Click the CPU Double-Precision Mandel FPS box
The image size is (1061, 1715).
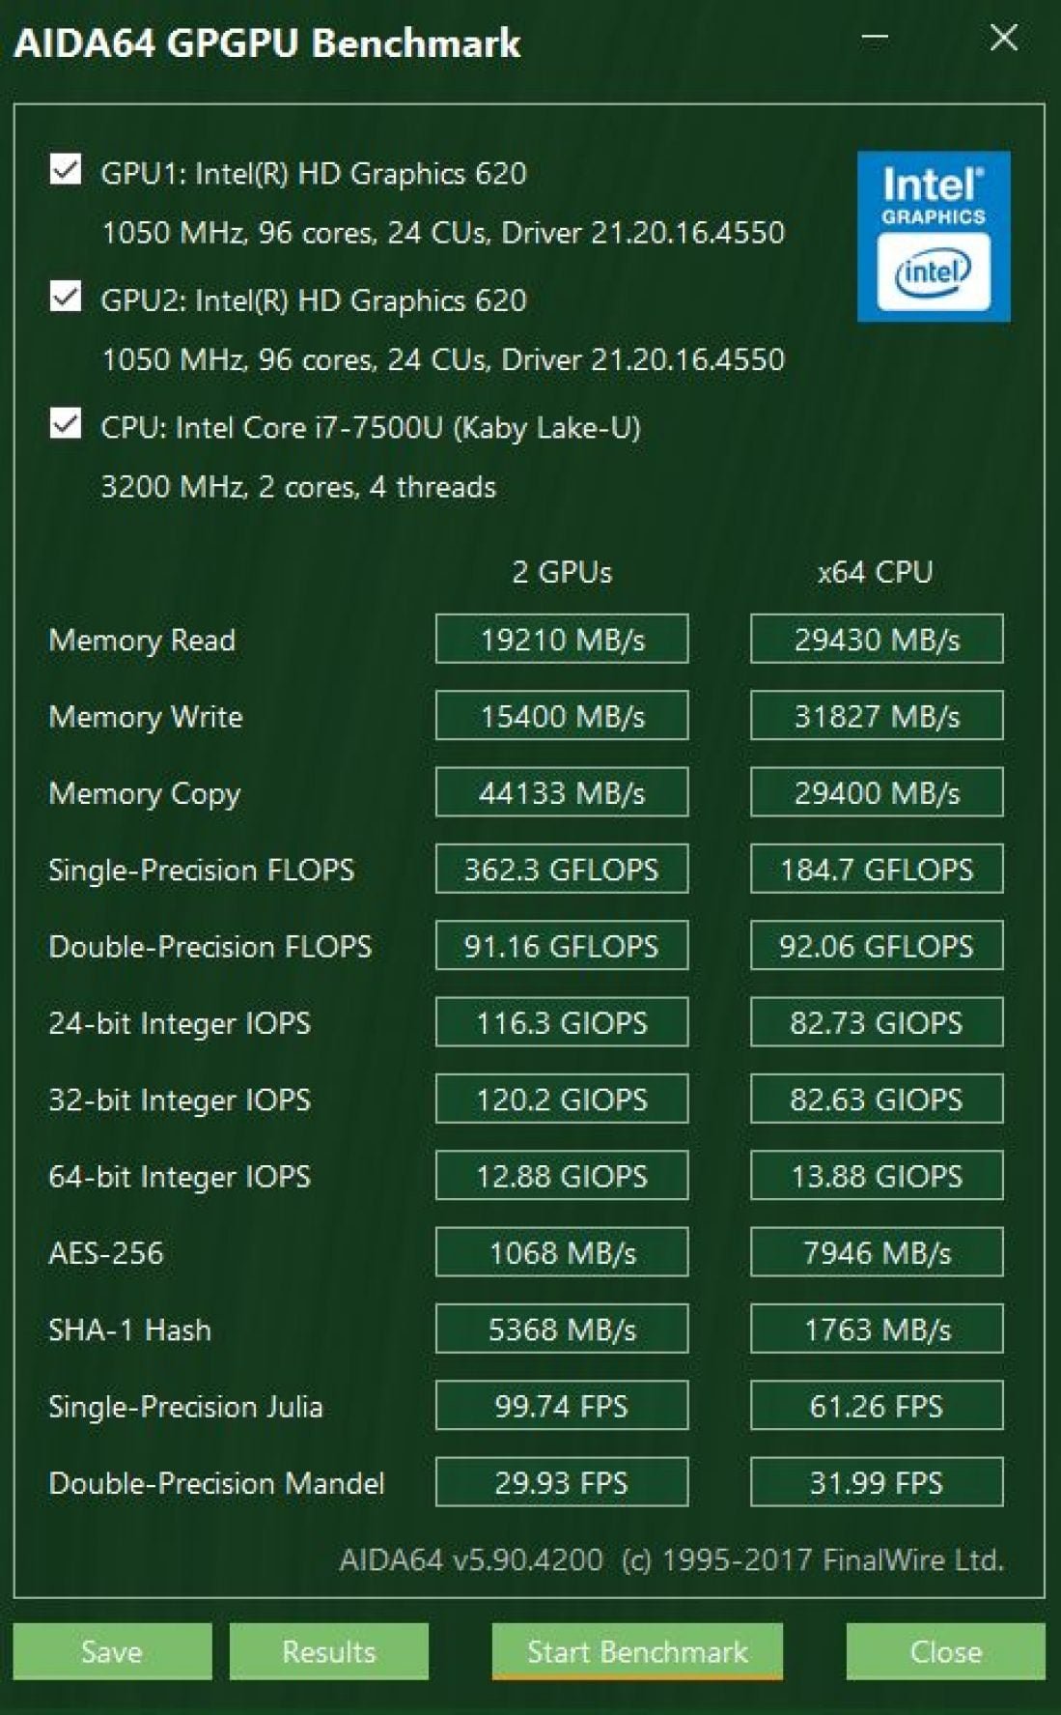click(877, 1482)
